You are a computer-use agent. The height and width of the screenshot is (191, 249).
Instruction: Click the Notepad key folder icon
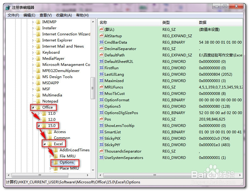pos(38,101)
